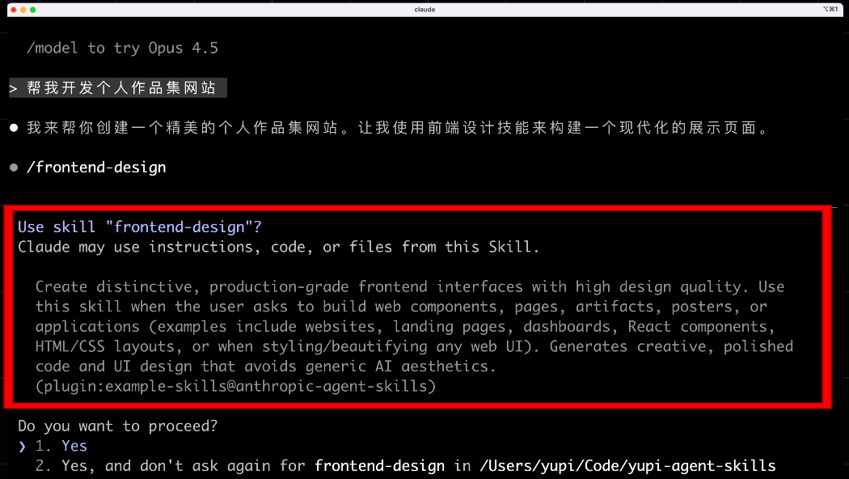Click the assistant reply starting "我来帮你创建"
This screenshot has width=849, height=479.
tap(397, 128)
